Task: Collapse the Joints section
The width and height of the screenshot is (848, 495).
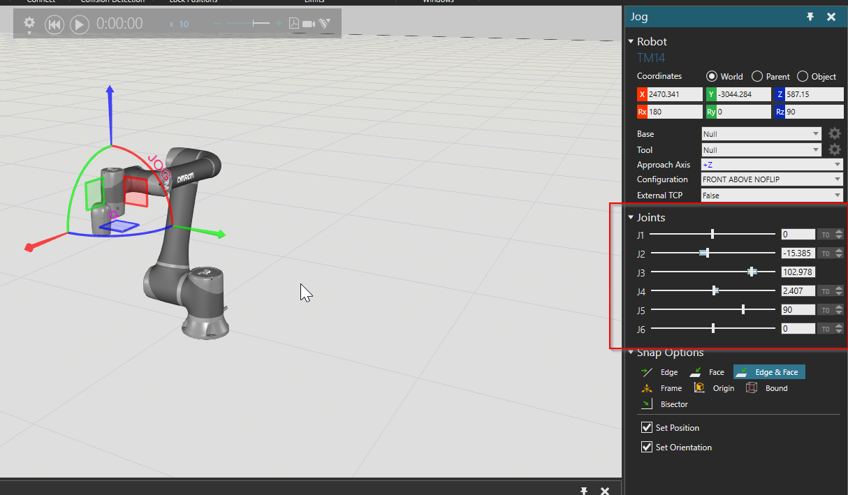Action: coord(631,218)
